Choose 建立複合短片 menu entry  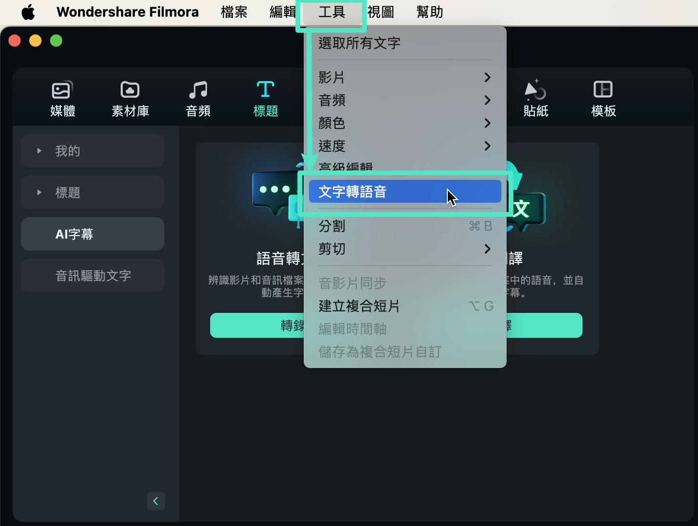tap(405, 306)
